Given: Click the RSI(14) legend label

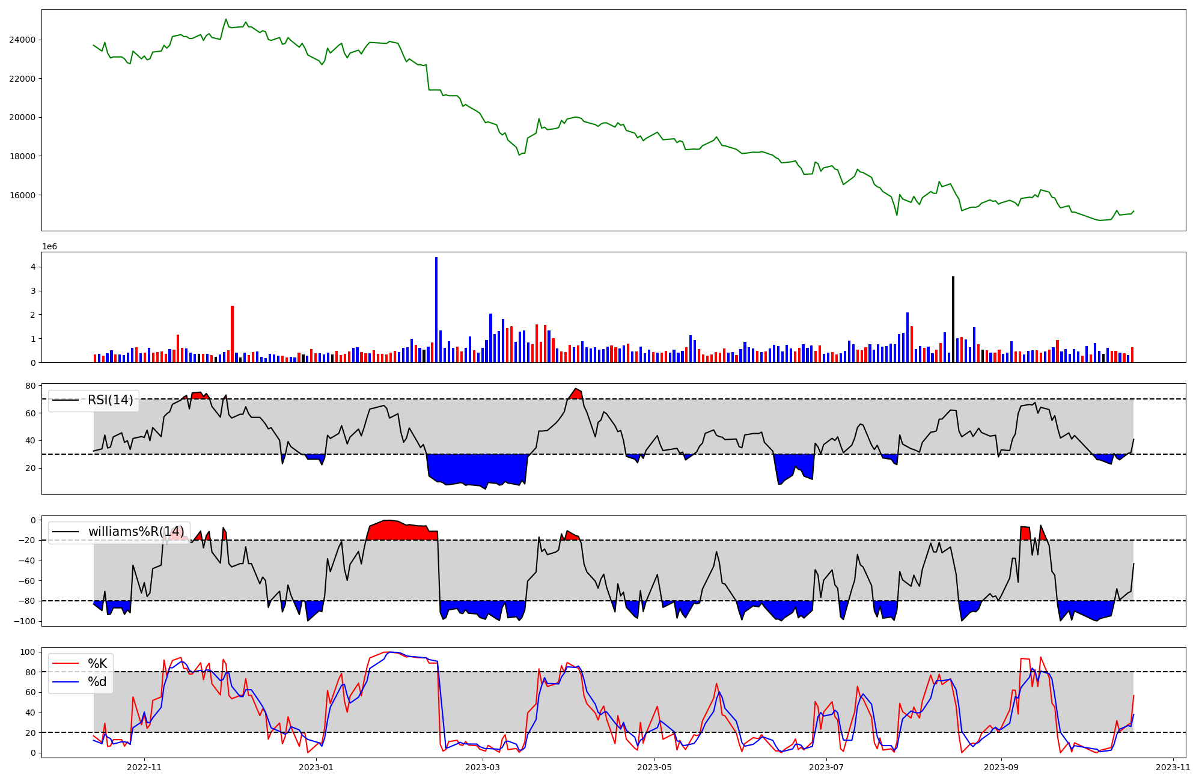Looking at the screenshot, I should [111, 400].
